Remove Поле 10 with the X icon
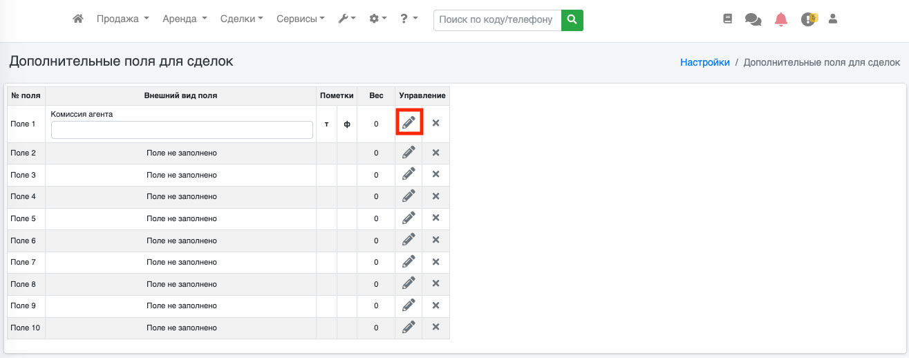The width and height of the screenshot is (909, 358). pos(435,327)
